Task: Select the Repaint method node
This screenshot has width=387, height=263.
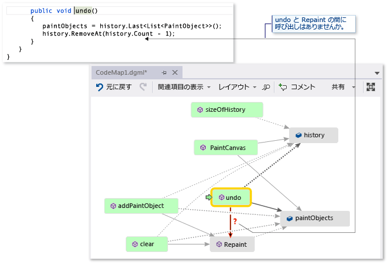Action: click(x=232, y=244)
